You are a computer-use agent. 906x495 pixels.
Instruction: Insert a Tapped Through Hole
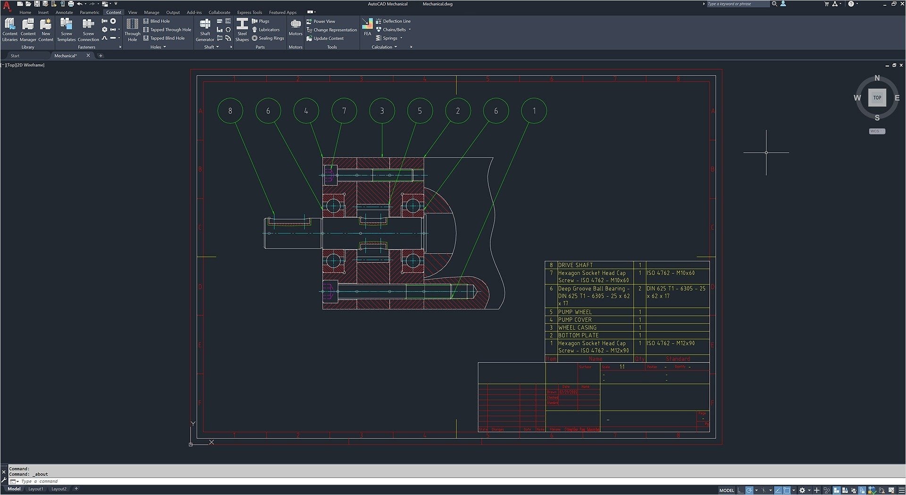[x=167, y=30]
